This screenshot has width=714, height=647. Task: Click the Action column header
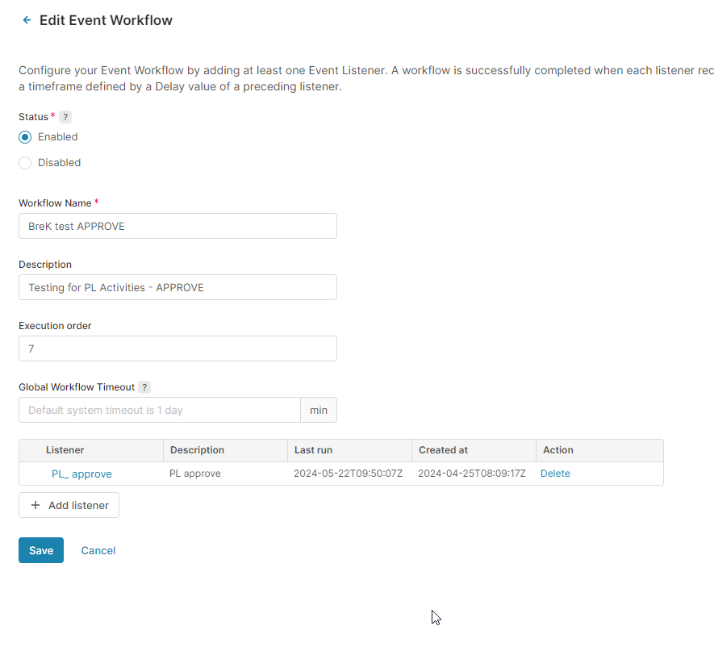click(557, 450)
